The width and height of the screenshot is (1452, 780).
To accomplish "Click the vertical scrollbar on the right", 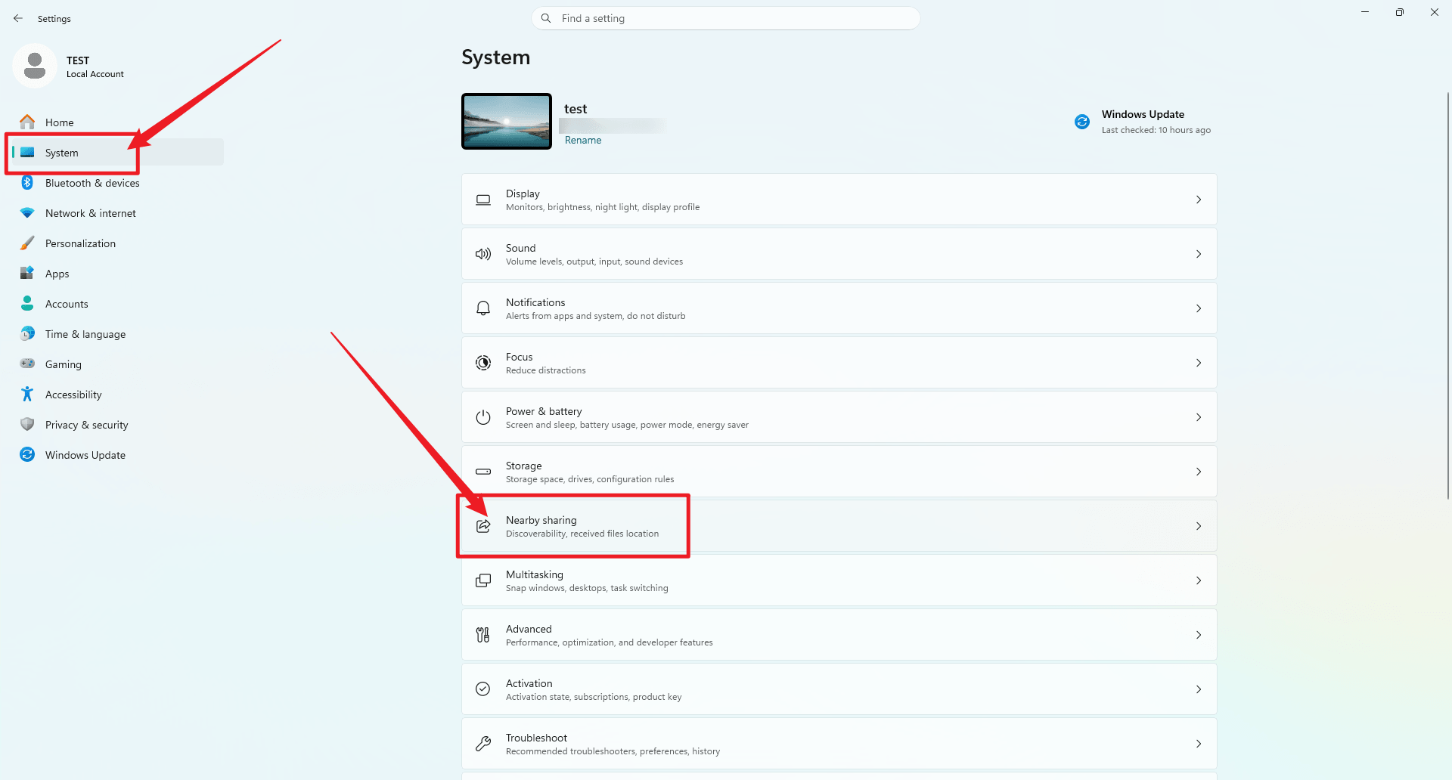I will (1447, 295).
